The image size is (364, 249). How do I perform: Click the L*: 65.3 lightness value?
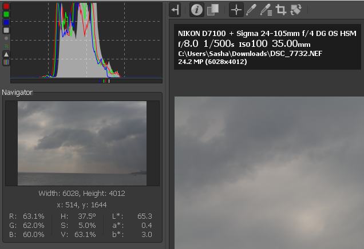coord(132,216)
